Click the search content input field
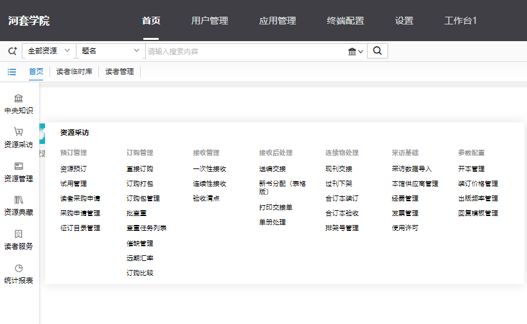 (x=244, y=51)
